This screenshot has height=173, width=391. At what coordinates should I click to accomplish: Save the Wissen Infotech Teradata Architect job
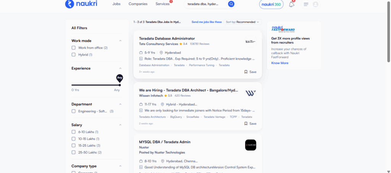250,124
